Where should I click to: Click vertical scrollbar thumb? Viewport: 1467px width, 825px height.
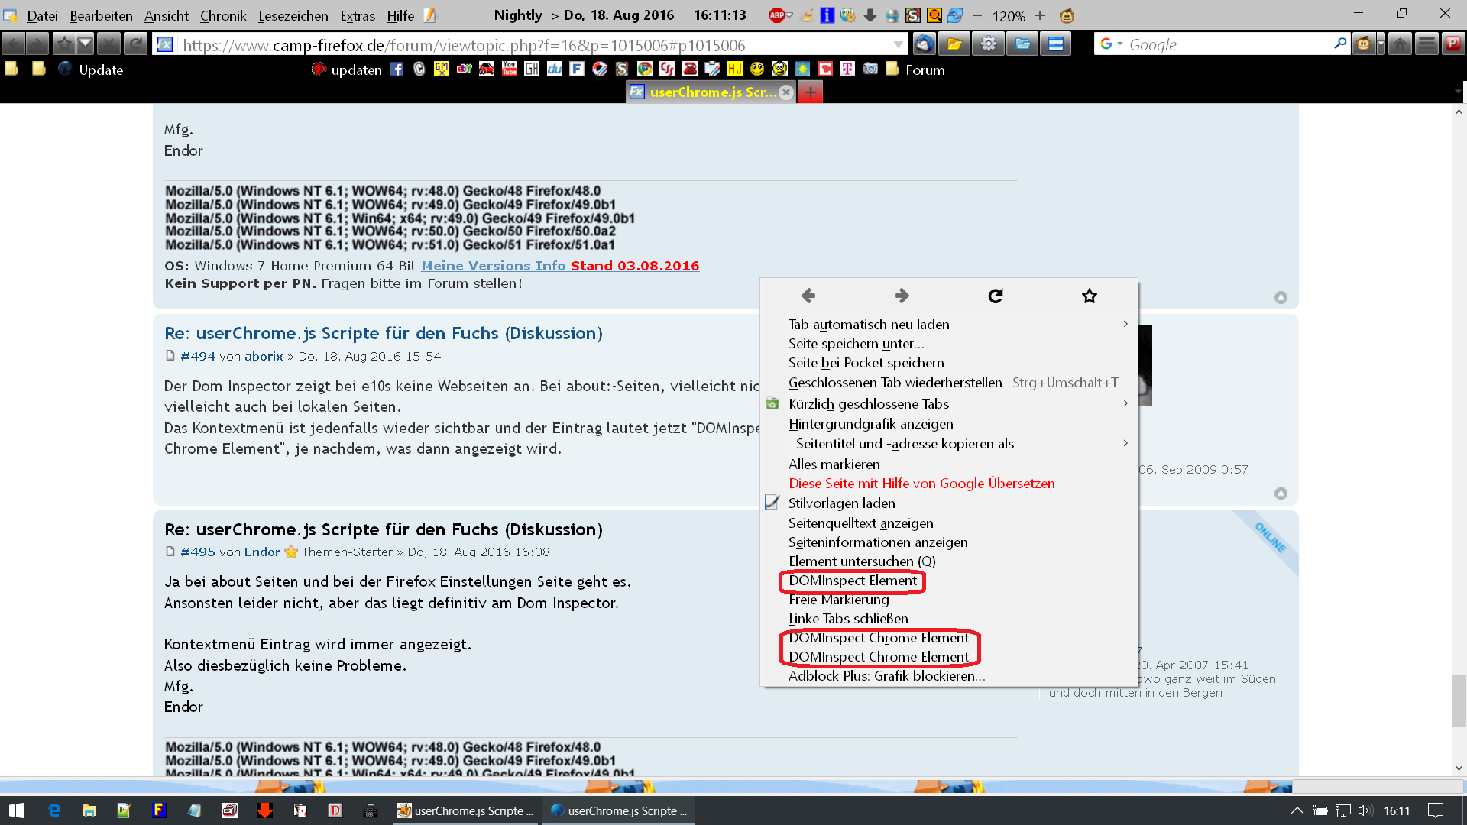(1459, 700)
